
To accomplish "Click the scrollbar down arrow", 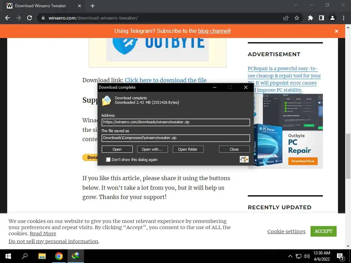I will tap(348, 247).
